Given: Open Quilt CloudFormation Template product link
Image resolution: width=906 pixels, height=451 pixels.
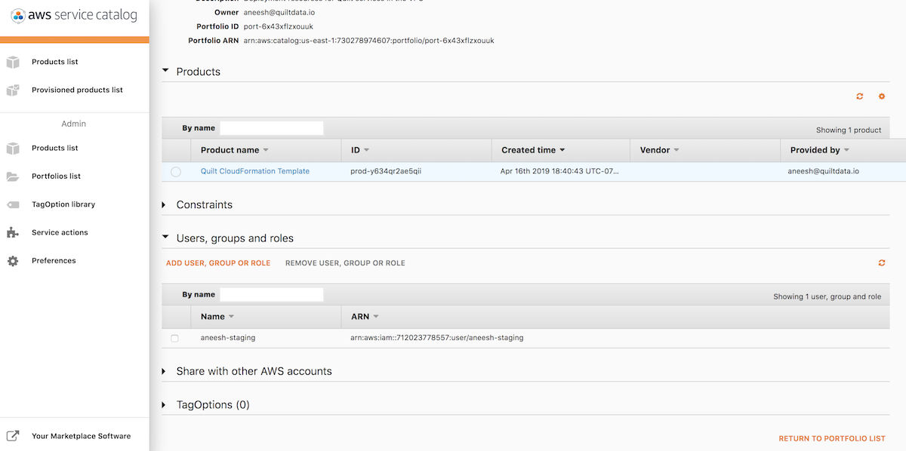Looking at the screenshot, I should (x=255, y=171).
